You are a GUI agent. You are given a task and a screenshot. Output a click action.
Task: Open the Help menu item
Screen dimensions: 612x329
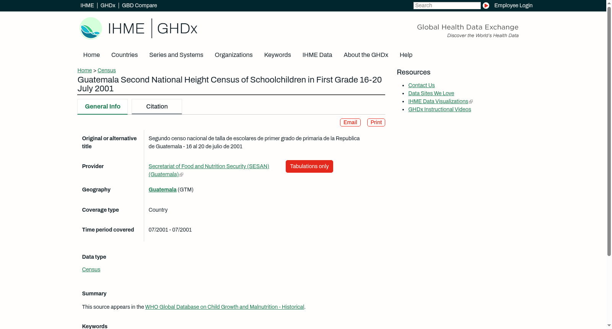[406, 55]
